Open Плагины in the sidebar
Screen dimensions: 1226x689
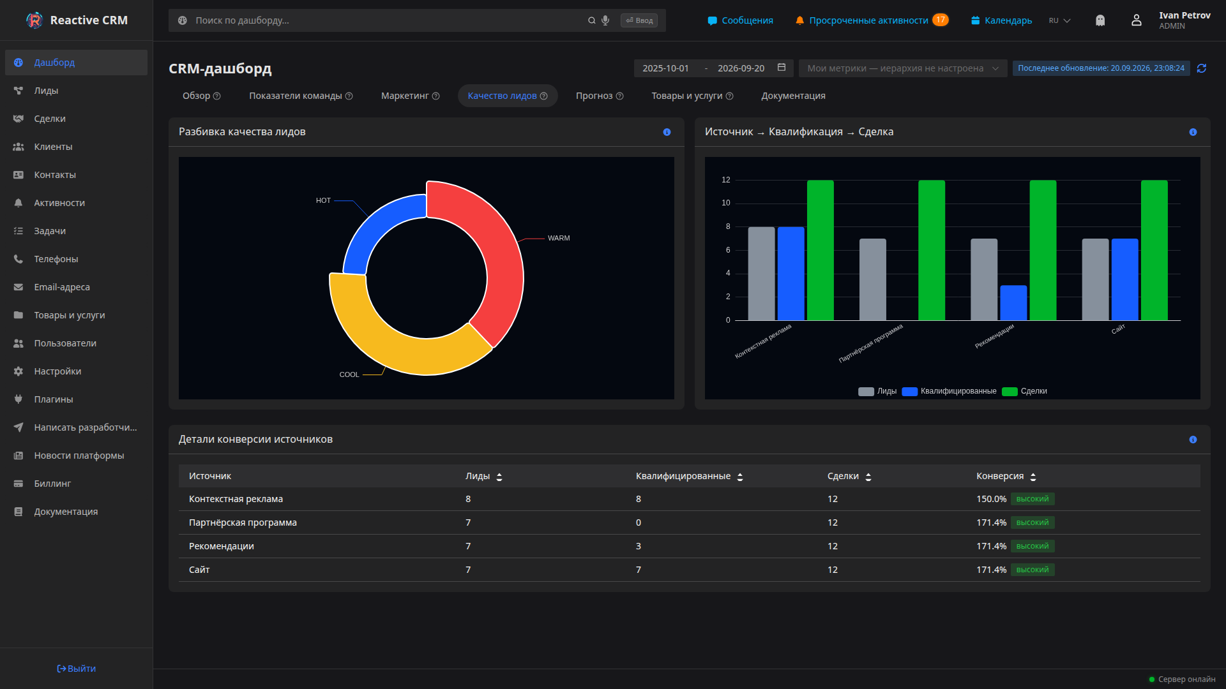pyautogui.click(x=76, y=399)
